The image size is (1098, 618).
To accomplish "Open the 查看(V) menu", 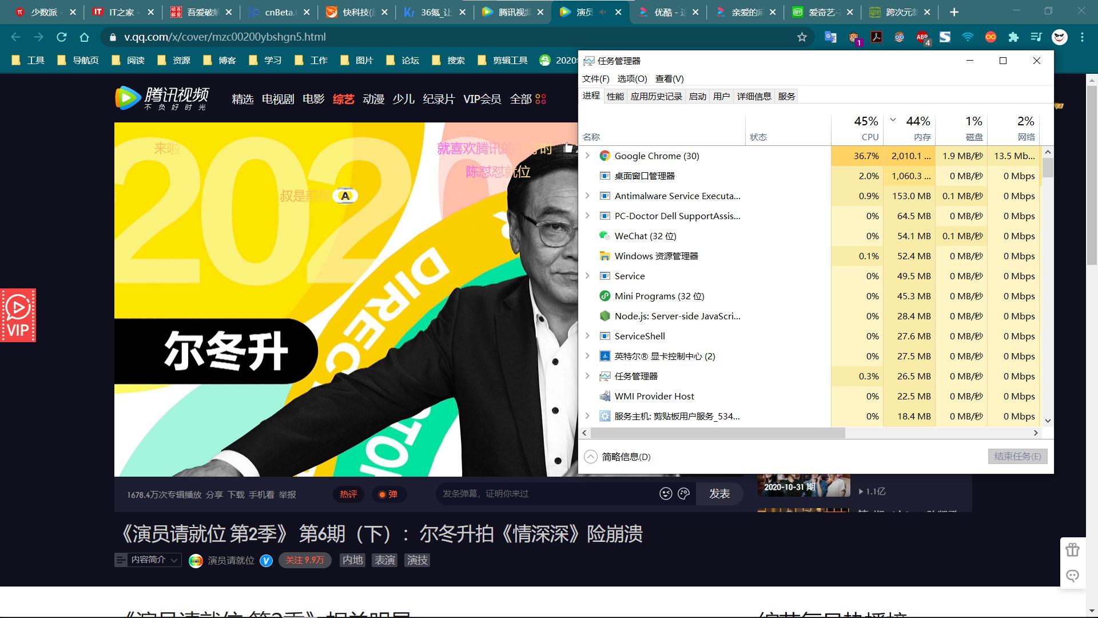I will click(x=669, y=78).
